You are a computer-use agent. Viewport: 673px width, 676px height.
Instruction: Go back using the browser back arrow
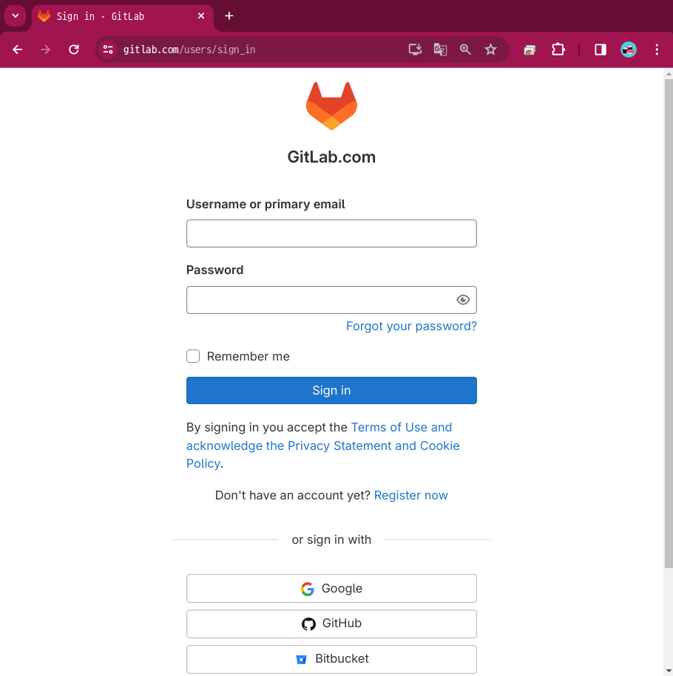pos(17,49)
